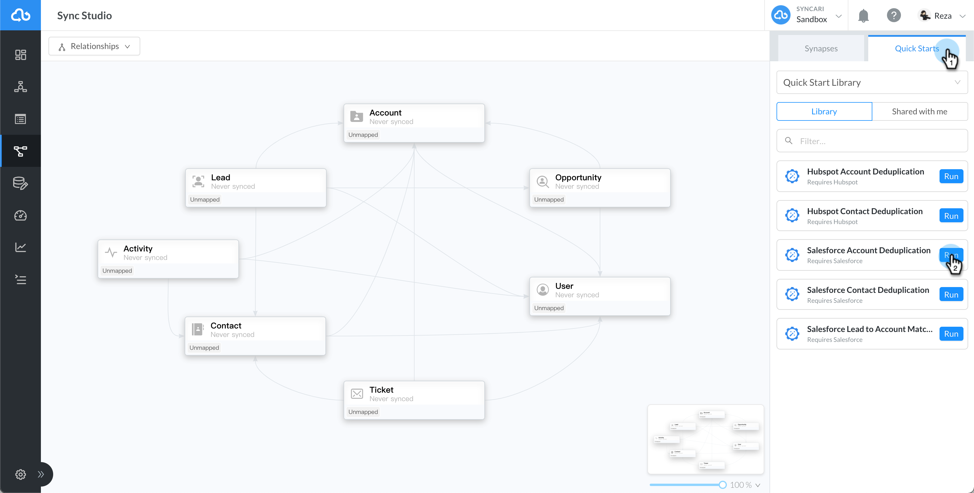Select the Account node title

click(385, 113)
